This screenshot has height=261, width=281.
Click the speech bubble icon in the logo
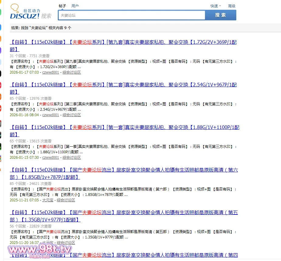14,8
